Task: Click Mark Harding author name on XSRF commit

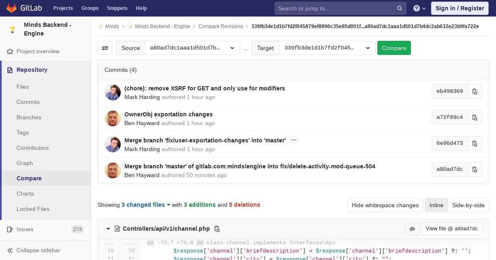Action: pyautogui.click(x=142, y=97)
